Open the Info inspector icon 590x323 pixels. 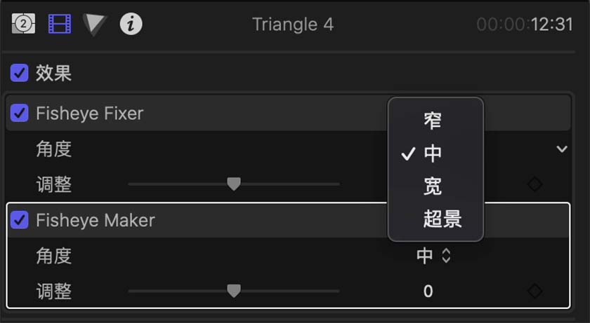pyautogui.click(x=131, y=25)
